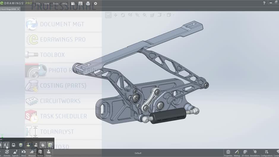279x157 pixels.
Task: Toggle the rotate tool in view toolbar
Action: tap(123, 15)
